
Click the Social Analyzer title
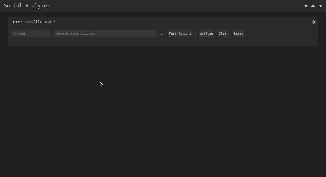pyautogui.click(x=27, y=6)
